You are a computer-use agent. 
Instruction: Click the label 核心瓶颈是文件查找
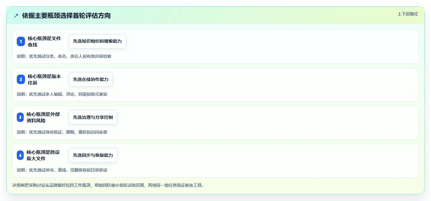(x=44, y=41)
